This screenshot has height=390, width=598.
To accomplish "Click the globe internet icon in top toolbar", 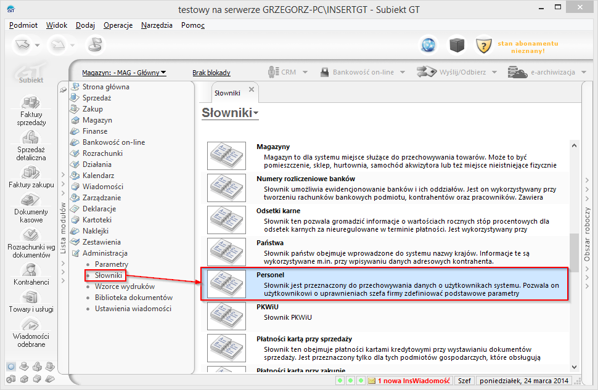I will pos(428,46).
